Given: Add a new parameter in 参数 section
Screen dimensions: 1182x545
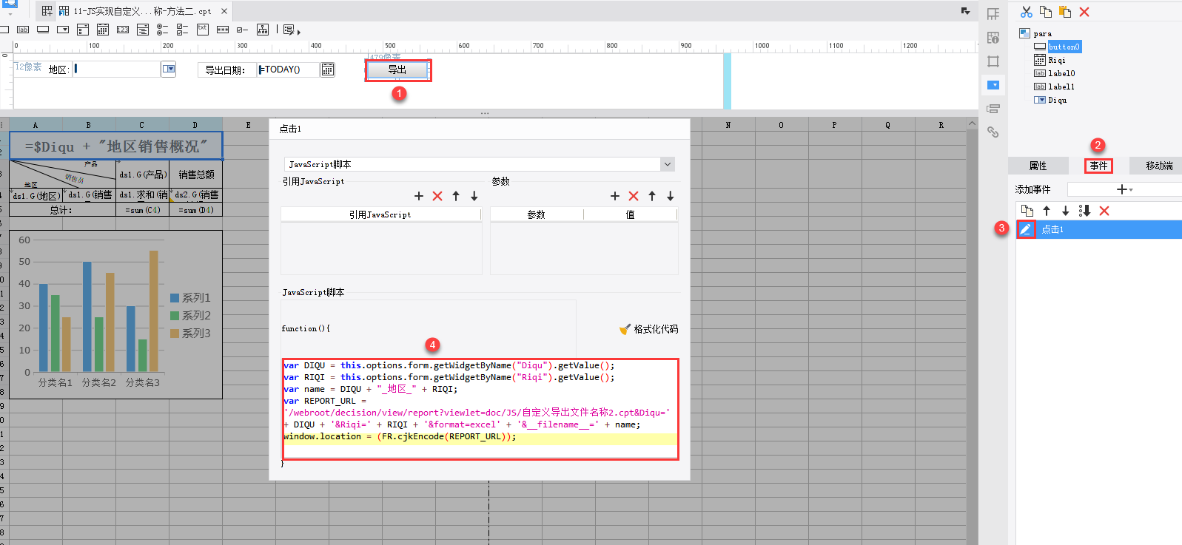Looking at the screenshot, I should pos(615,196).
